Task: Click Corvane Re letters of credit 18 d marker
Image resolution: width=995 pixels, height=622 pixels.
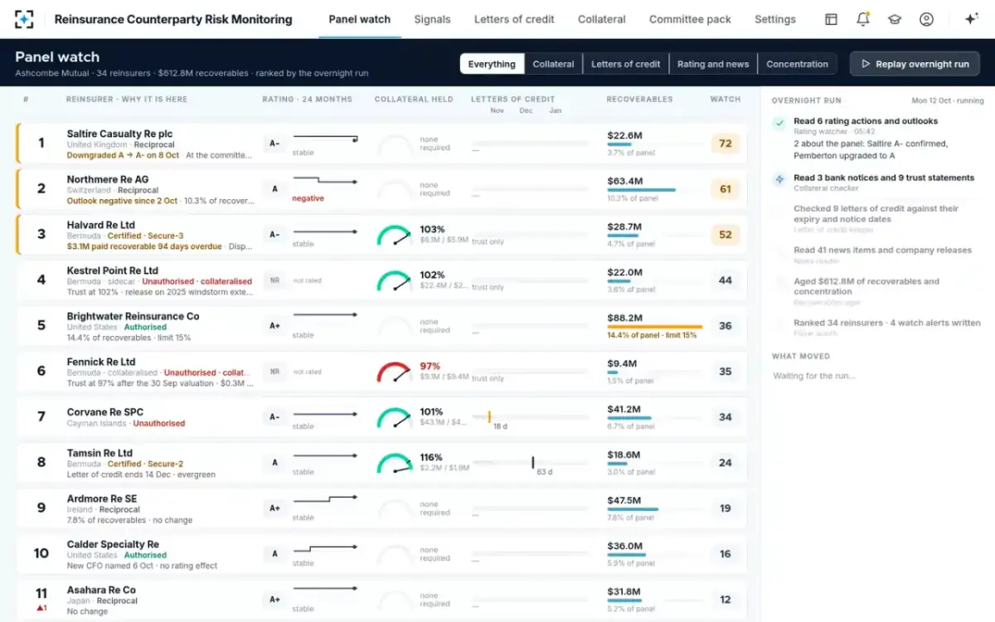Action: click(x=489, y=416)
